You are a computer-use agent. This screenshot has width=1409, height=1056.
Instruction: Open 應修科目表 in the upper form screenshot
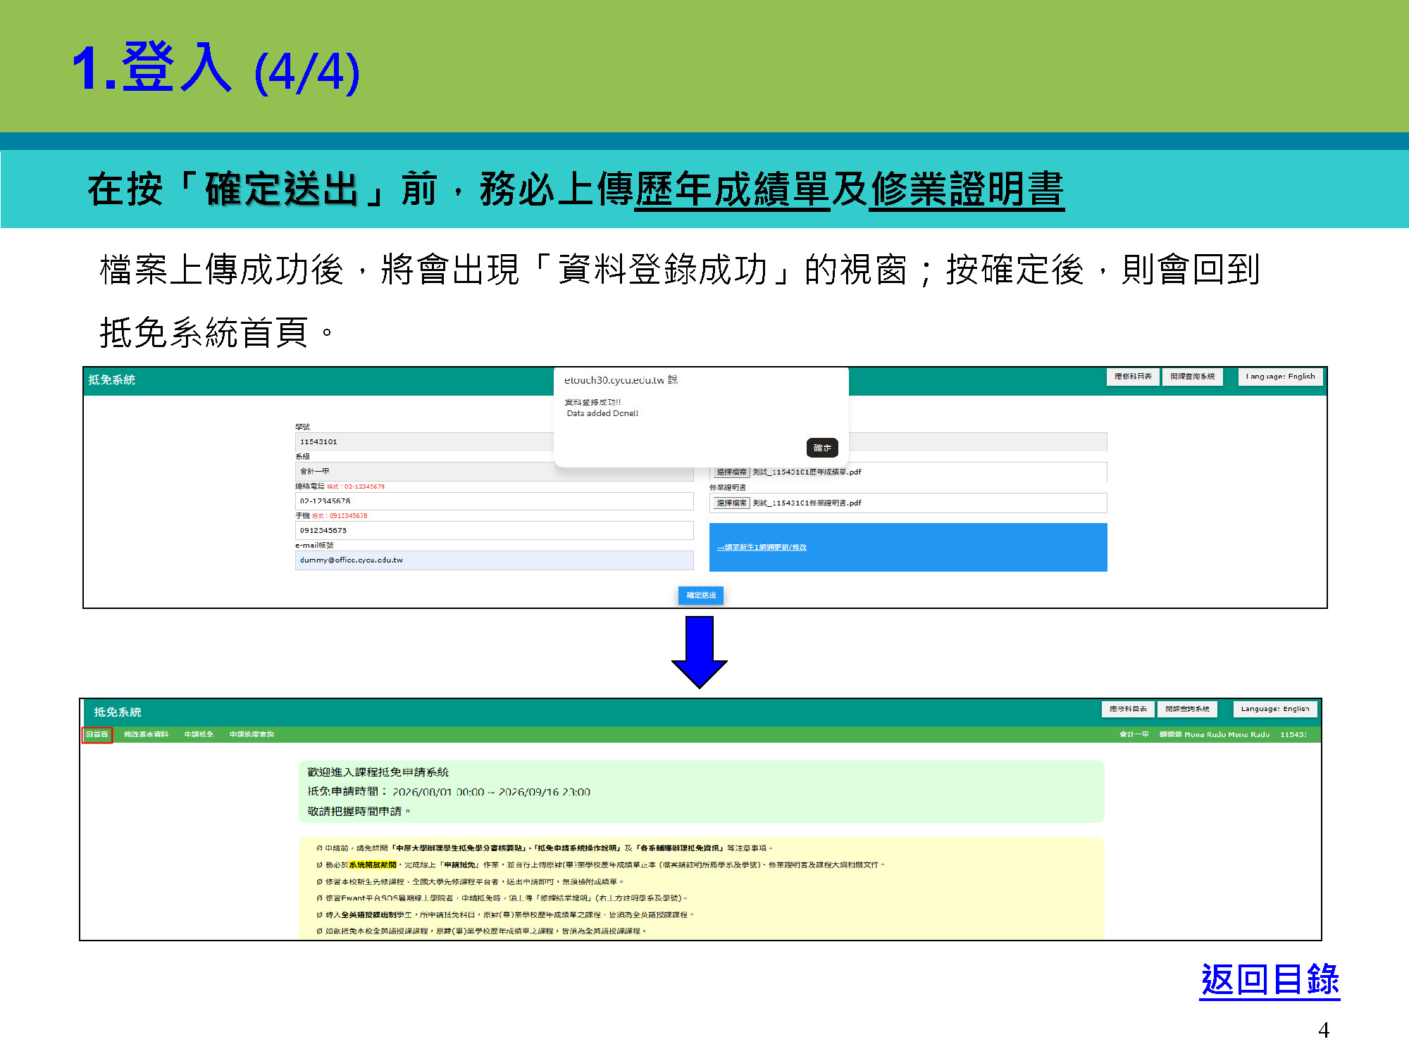(x=1133, y=377)
